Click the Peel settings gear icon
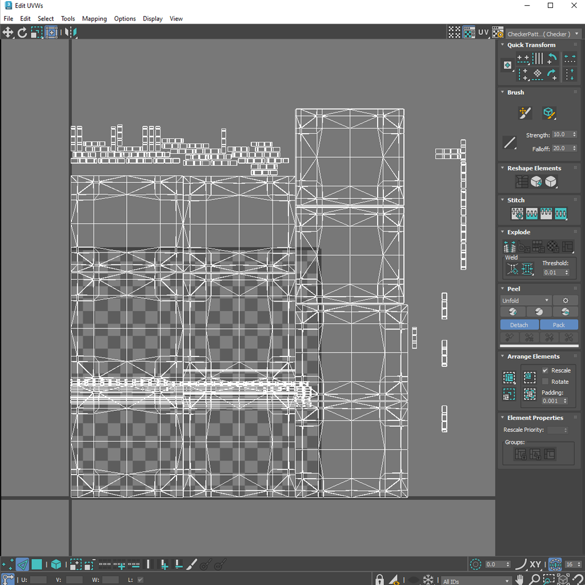This screenshot has height=585, width=585. click(x=565, y=300)
